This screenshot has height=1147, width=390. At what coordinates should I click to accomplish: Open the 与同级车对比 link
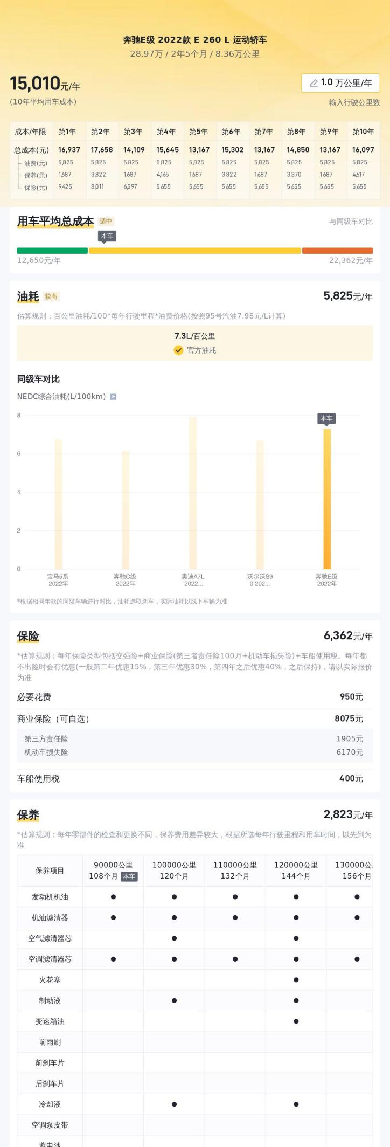[351, 222]
